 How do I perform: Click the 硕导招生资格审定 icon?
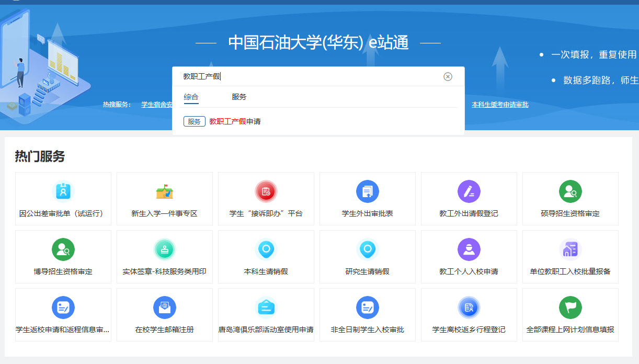pyautogui.click(x=570, y=191)
